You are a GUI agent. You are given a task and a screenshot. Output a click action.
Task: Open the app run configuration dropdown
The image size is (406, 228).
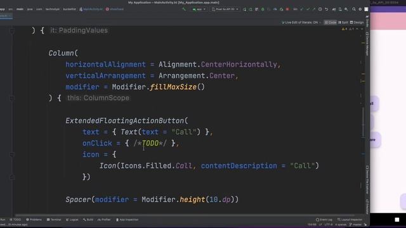[x=199, y=9]
